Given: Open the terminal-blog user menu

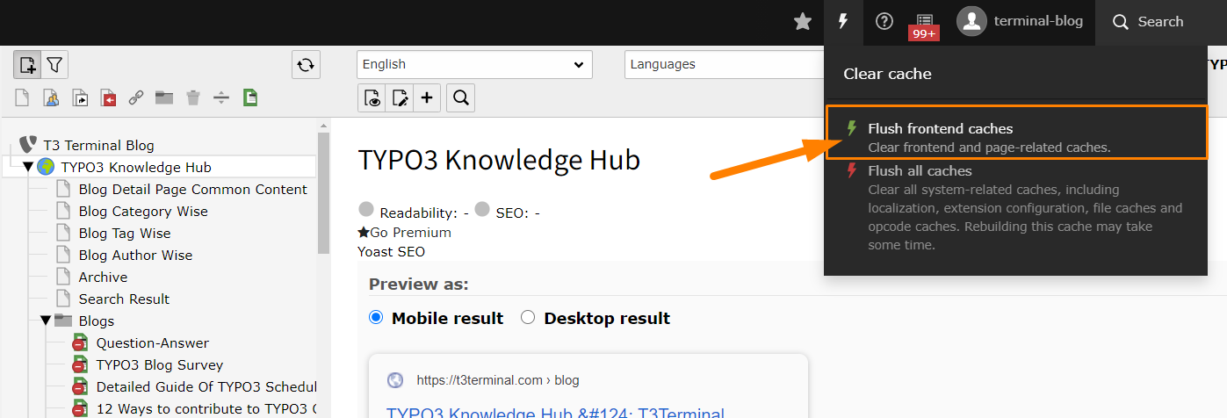Looking at the screenshot, I should pyautogui.click(x=1020, y=22).
